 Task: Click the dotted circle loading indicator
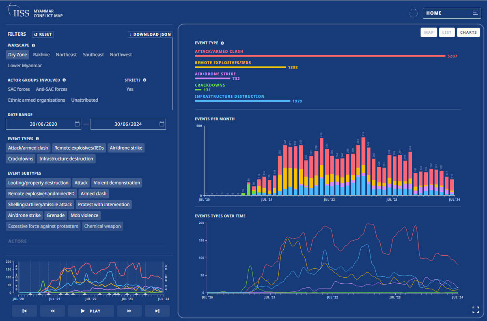pyautogui.click(x=413, y=13)
